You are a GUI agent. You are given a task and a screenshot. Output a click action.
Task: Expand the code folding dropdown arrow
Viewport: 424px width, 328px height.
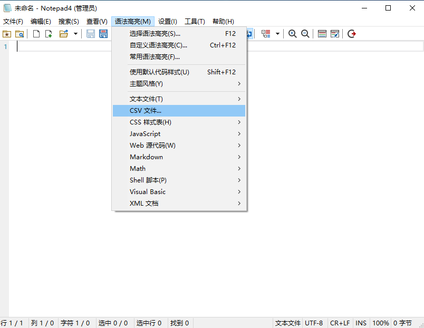tap(277, 34)
